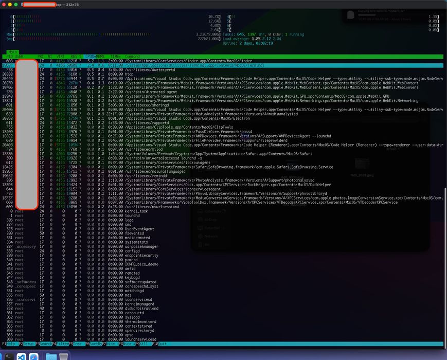Click the Uptime line
The width and height of the screenshot is (447, 360).
248,43
